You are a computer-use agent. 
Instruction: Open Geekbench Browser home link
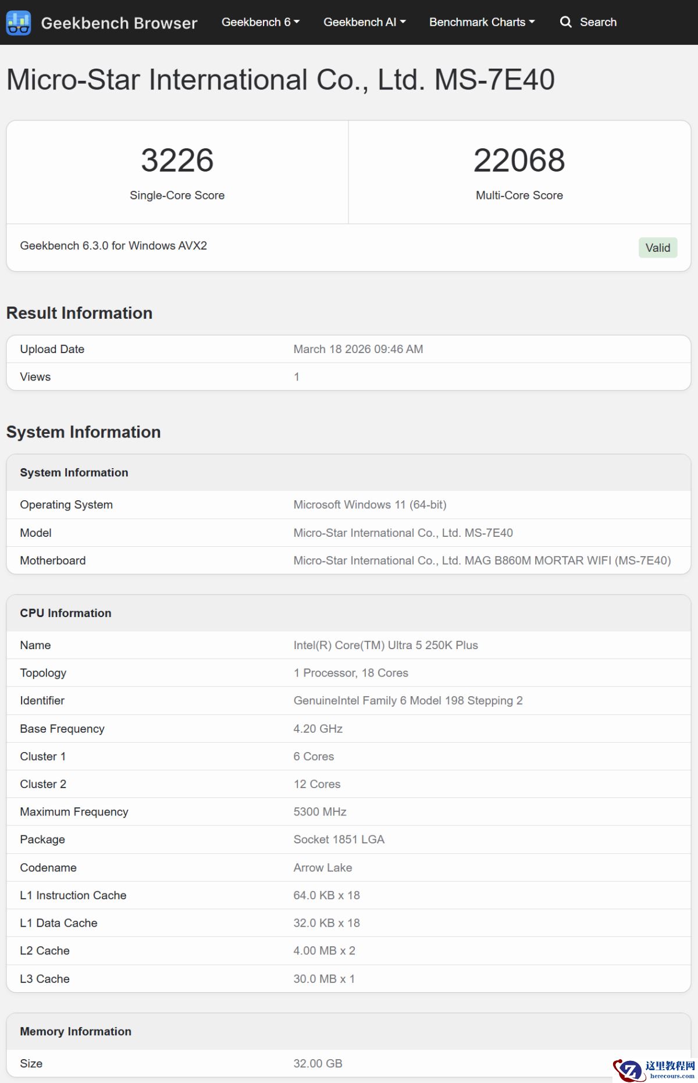pyautogui.click(x=119, y=23)
